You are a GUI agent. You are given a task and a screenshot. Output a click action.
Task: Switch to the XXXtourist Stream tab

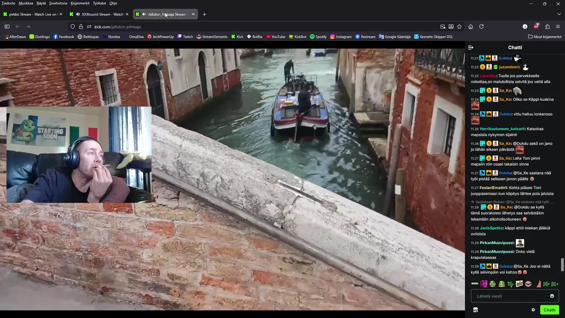coord(99,14)
